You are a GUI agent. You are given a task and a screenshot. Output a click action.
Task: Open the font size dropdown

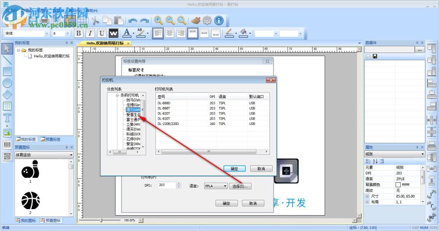point(68,34)
